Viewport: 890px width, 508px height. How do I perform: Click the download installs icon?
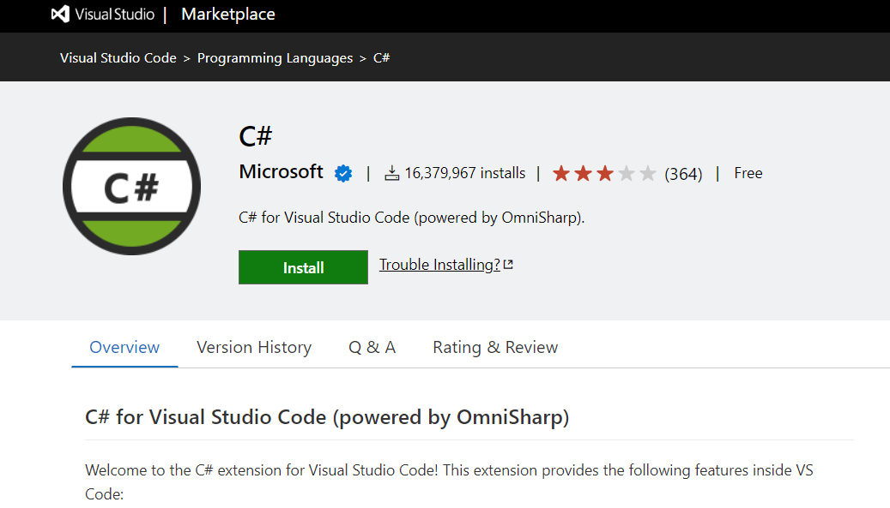tap(391, 173)
